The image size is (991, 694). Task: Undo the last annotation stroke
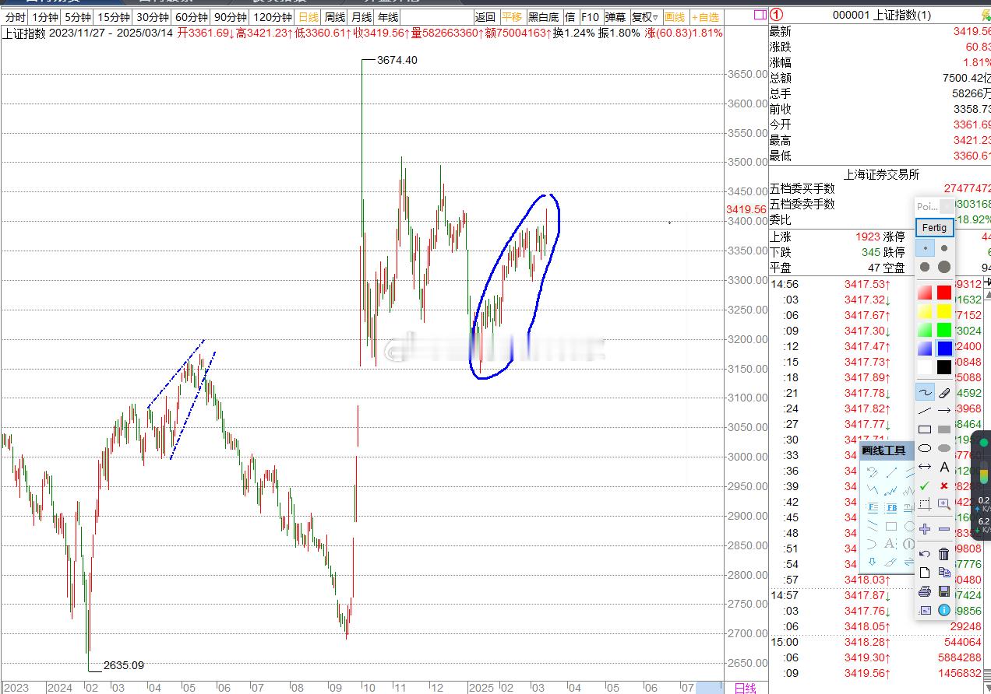[x=925, y=554]
